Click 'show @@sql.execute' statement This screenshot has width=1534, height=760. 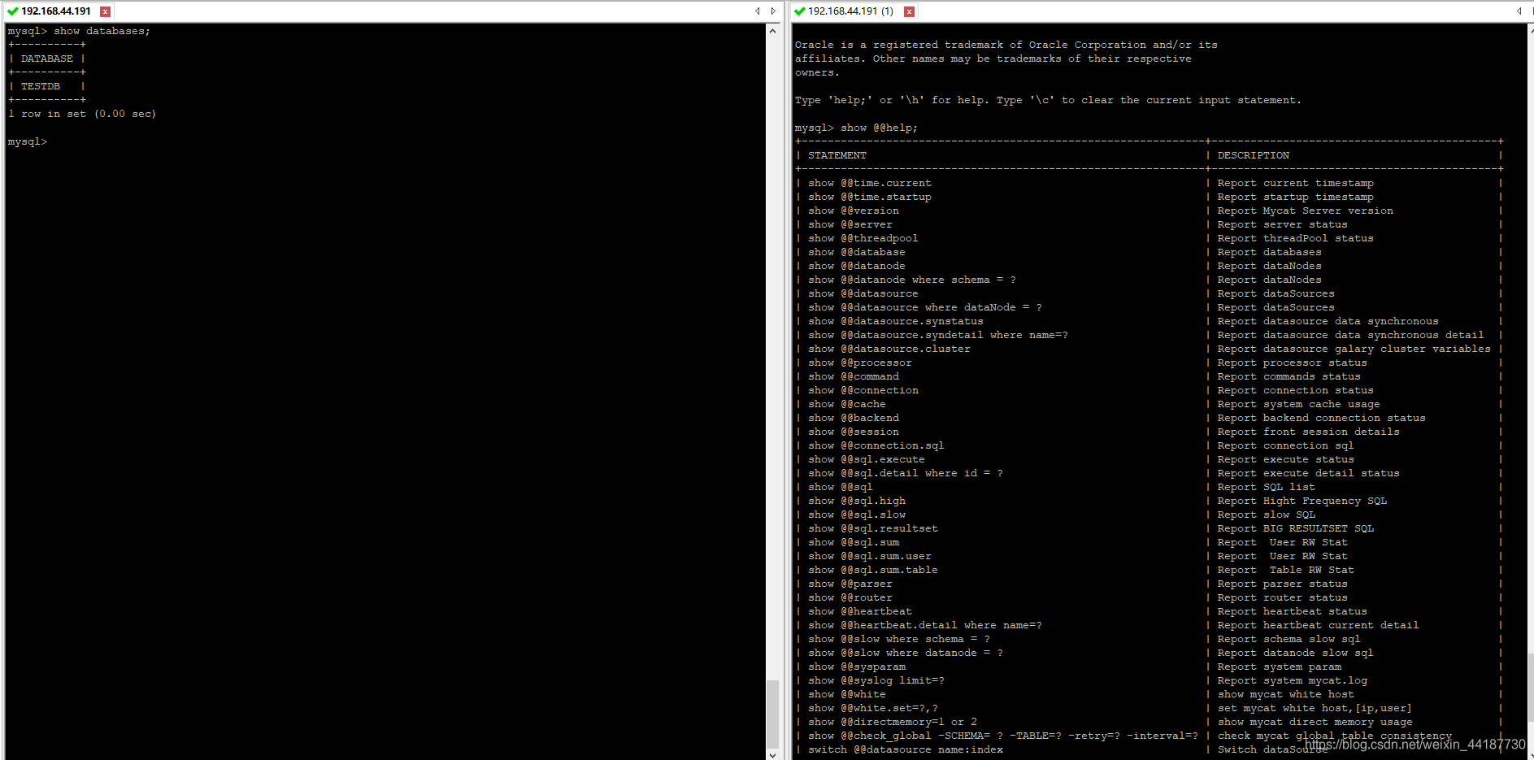[867, 459]
